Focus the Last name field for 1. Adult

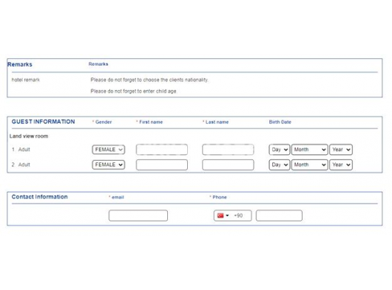coord(228,150)
